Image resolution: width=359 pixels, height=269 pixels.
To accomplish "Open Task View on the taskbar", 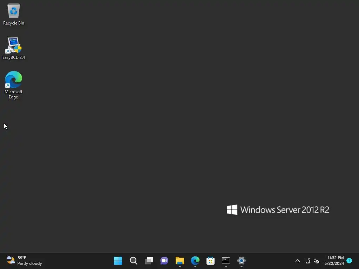I will click(x=149, y=261).
